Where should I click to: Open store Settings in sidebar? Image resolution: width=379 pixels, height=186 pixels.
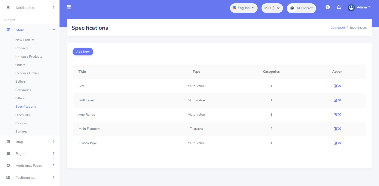[x=21, y=132]
